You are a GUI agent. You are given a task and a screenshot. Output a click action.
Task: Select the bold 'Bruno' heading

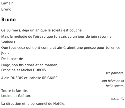point(8,19)
